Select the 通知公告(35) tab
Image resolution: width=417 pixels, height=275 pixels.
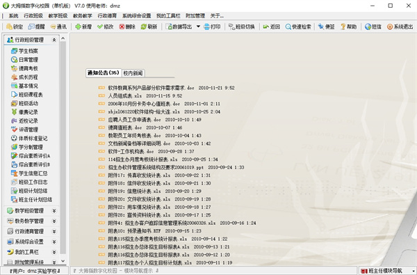[x=104, y=72]
